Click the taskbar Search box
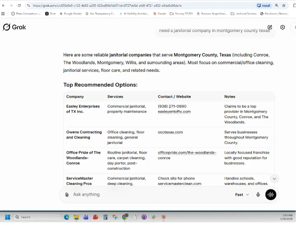302x226 pixels. (x=37, y=217)
